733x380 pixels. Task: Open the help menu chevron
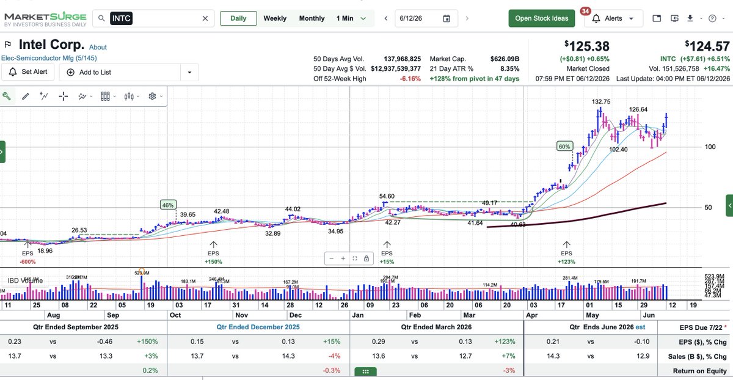[x=723, y=18]
